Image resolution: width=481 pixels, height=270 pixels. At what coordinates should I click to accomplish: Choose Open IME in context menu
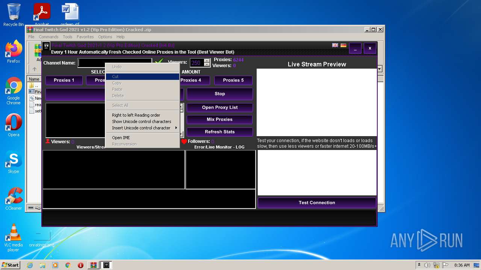143,138
